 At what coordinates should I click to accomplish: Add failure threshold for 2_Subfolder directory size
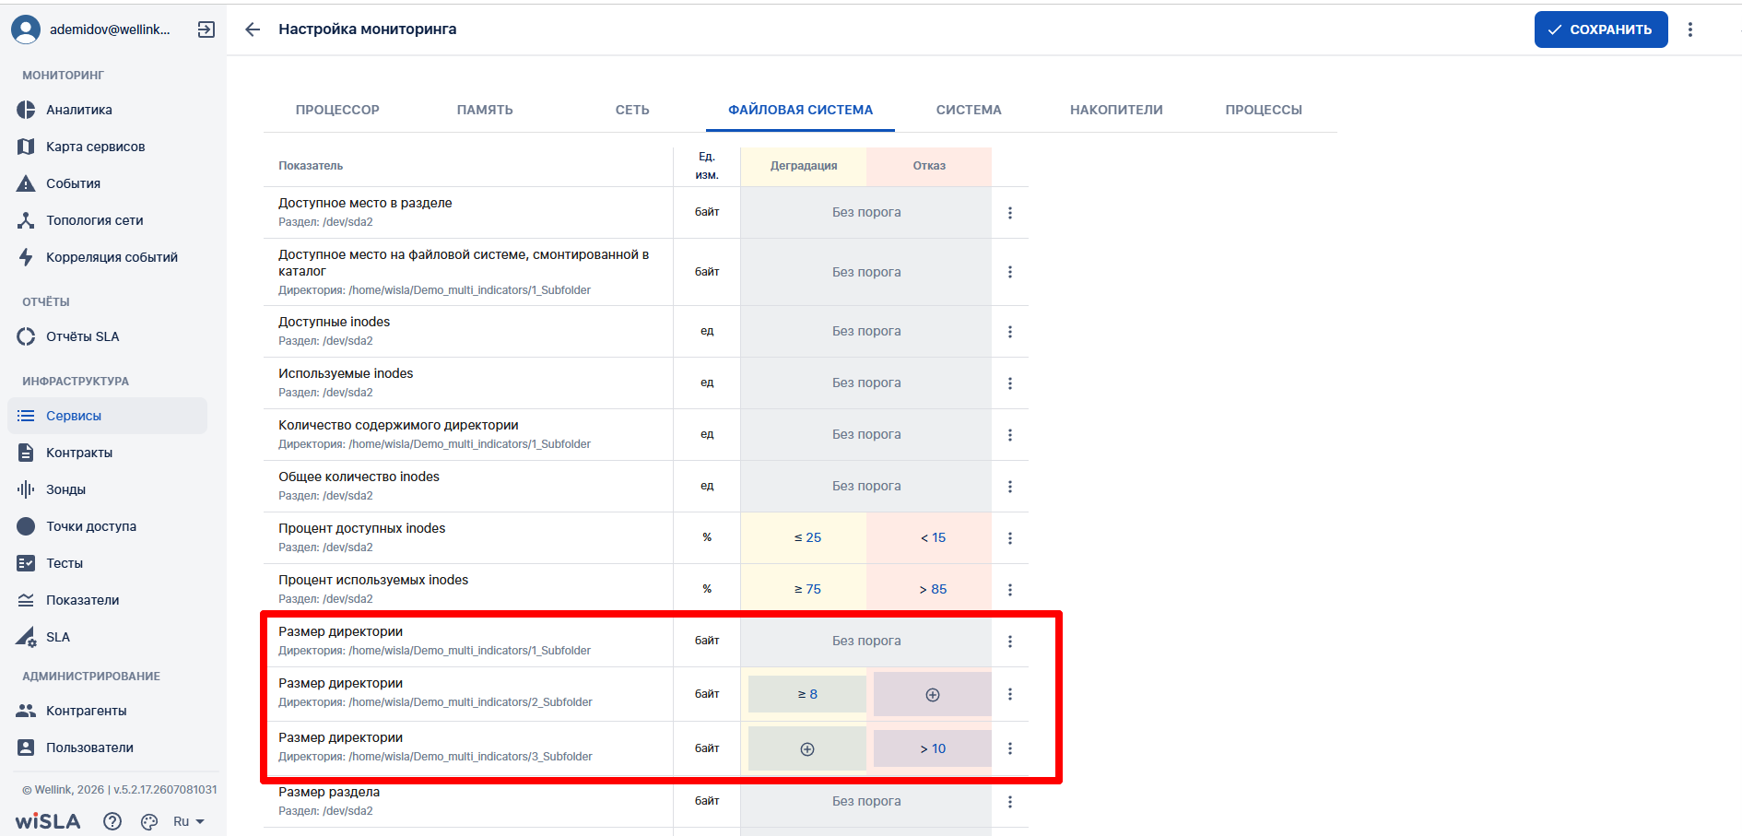[x=933, y=695]
